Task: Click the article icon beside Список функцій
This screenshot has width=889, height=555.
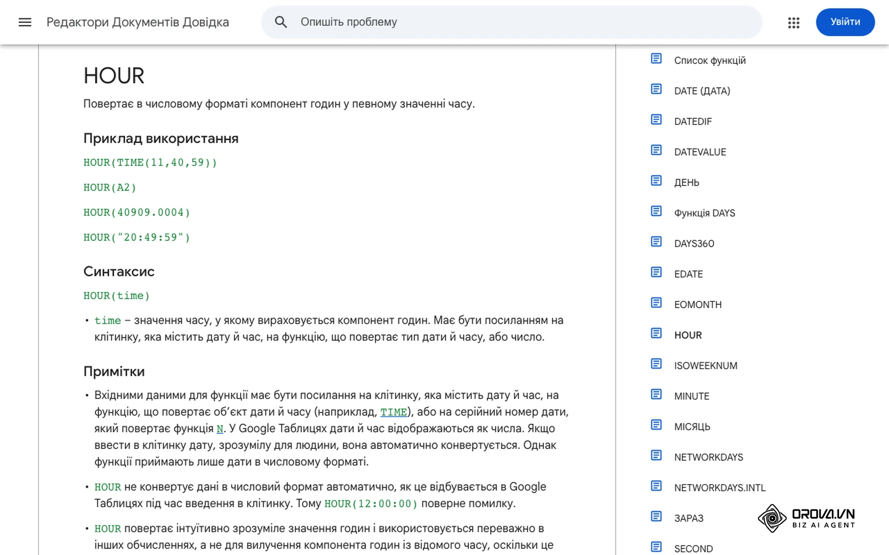Action: 656,58
